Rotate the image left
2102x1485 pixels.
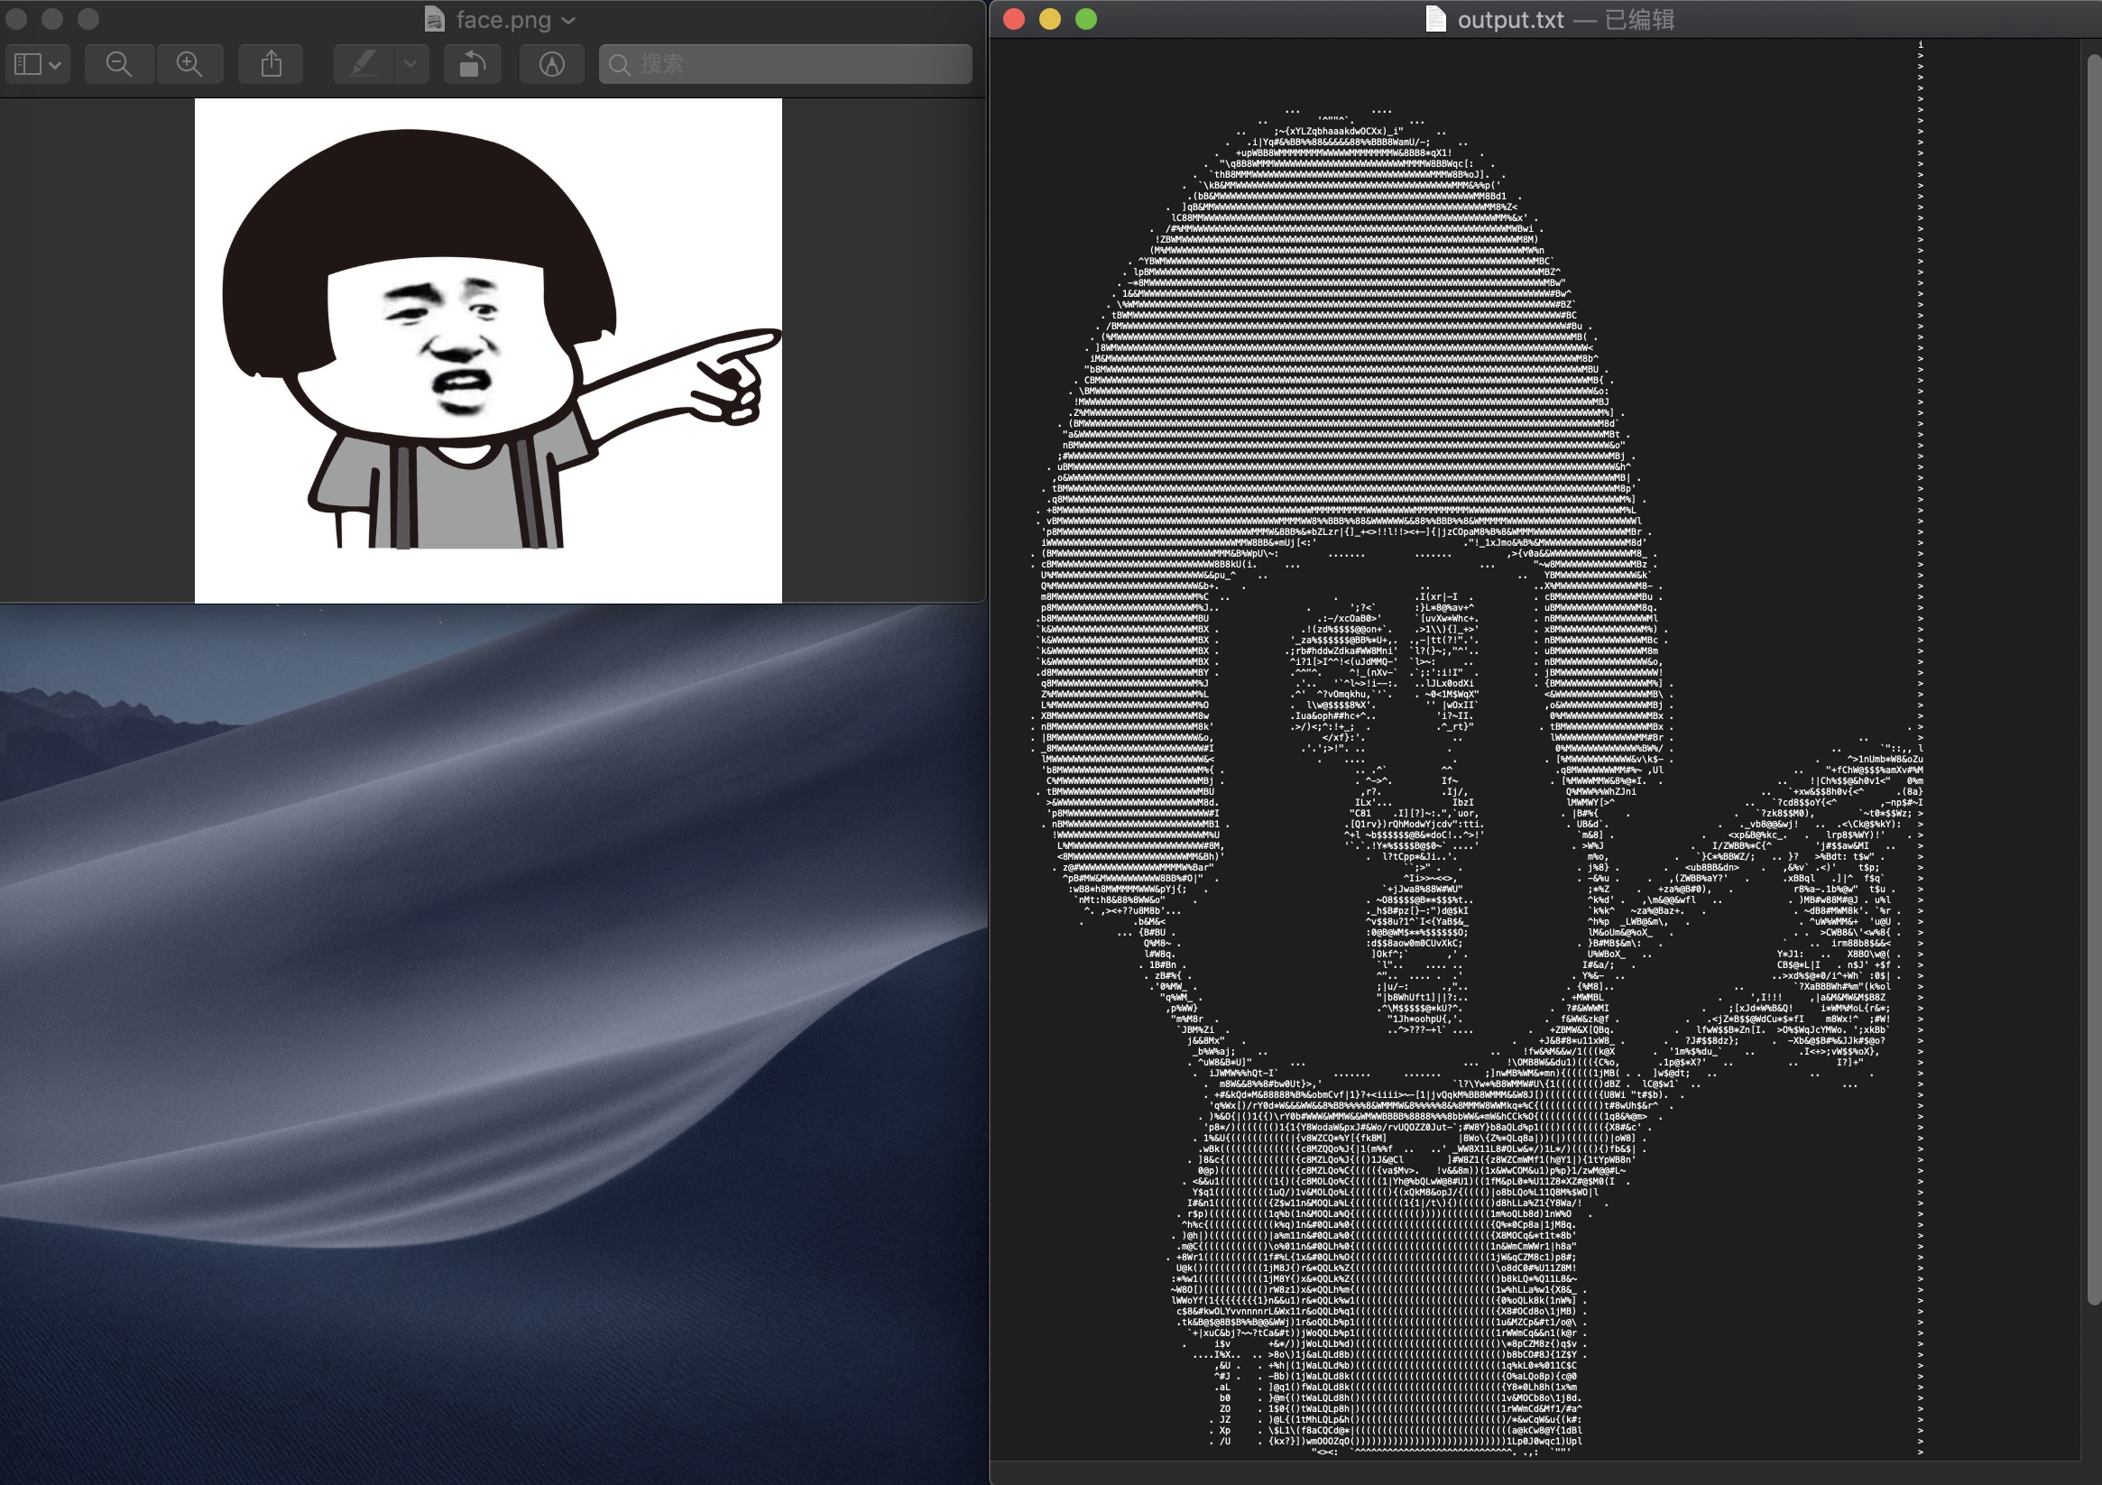pyautogui.click(x=473, y=64)
